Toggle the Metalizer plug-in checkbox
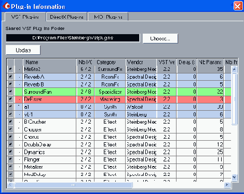This screenshot has width=244, height=194. point(10,167)
